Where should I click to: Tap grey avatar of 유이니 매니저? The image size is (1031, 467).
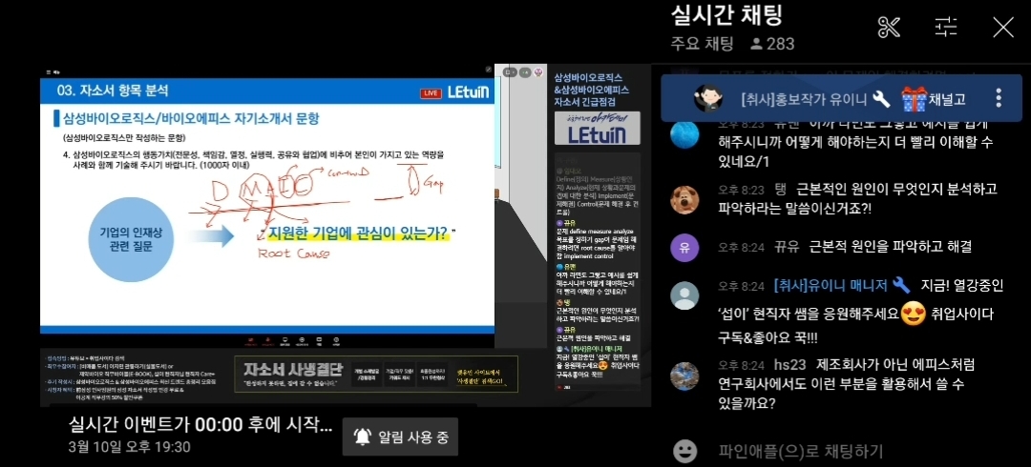684,294
